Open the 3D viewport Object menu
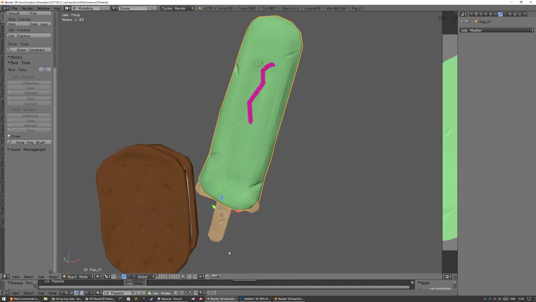This screenshot has width=536, height=302. coord(54,277)
